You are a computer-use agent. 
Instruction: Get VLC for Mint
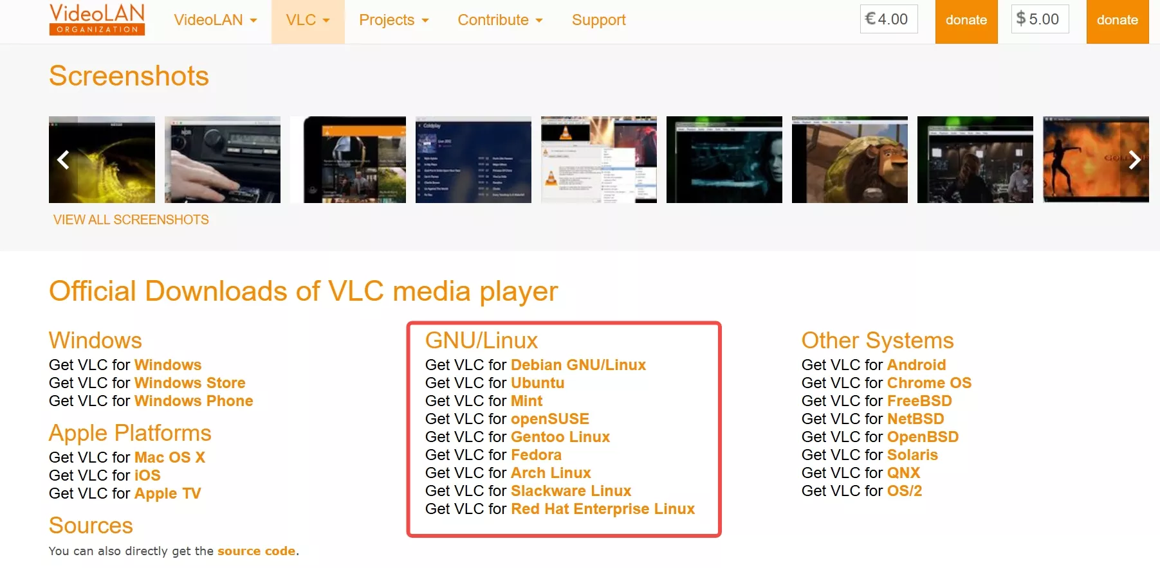tap(527, 401)
